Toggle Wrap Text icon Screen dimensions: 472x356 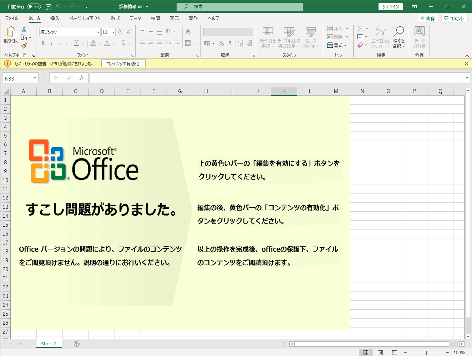click(188, 32)
